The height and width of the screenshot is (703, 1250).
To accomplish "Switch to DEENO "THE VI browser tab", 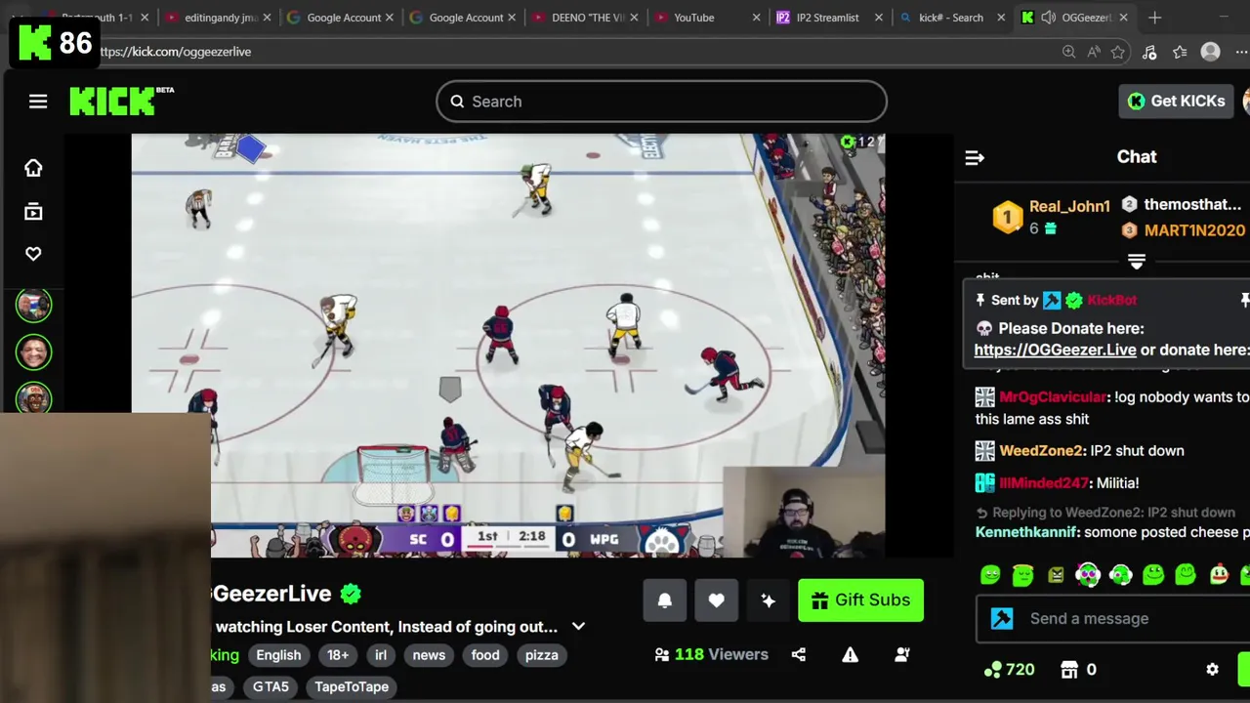I will (586, 18).
